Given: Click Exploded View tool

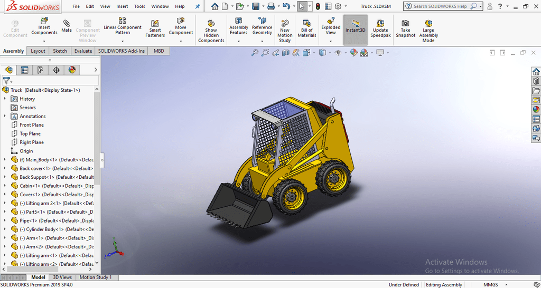Looking at the screenshot, I should pyautogui.click(x=331, y=26).
